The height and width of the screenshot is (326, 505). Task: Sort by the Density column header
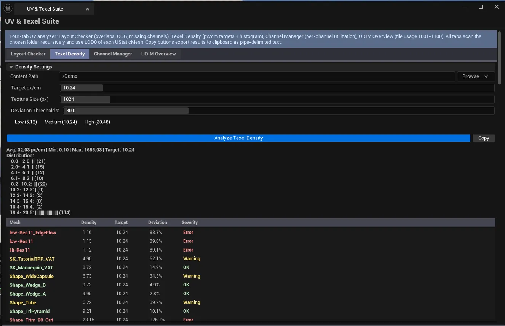click(89, 223)
